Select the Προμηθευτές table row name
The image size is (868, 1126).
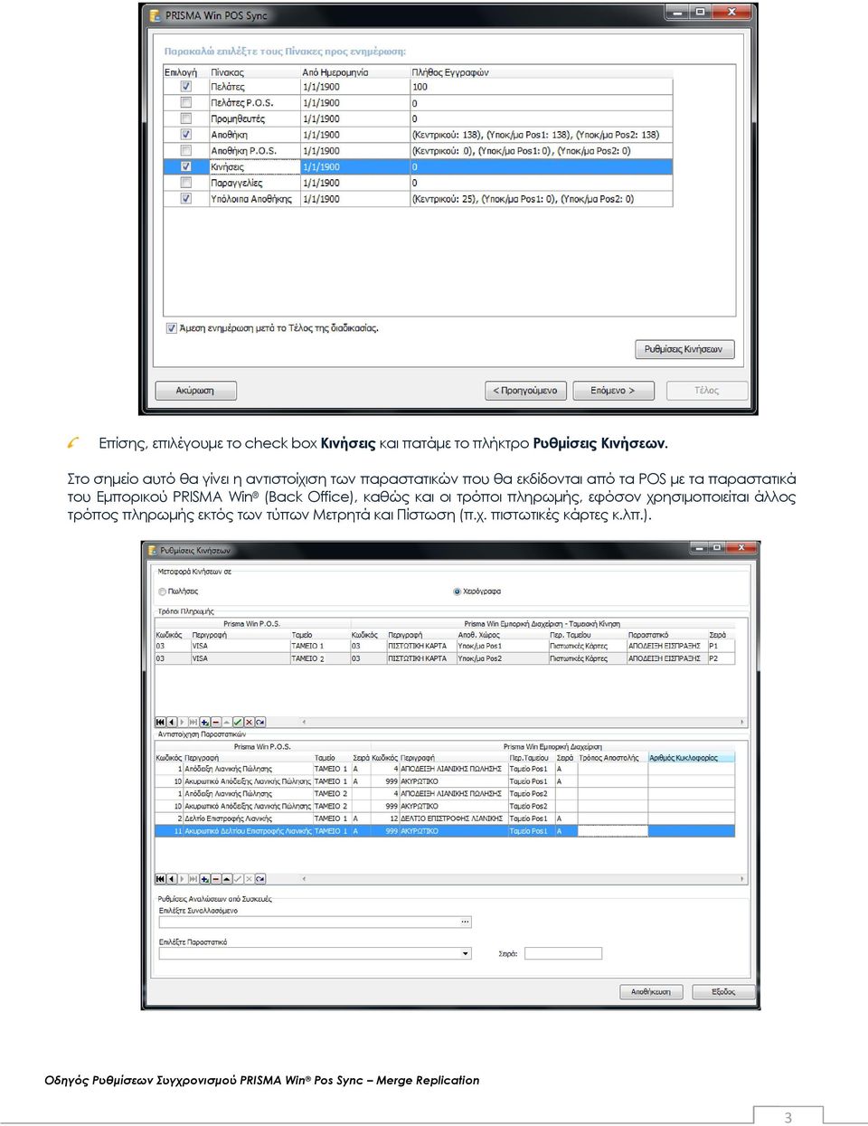[x=238, y=118]
